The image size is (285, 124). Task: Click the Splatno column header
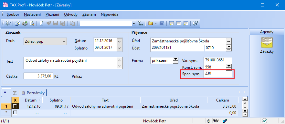click(56, 100)
